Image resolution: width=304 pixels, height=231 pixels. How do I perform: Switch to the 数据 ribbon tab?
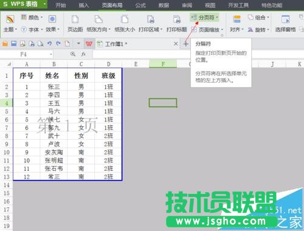tap(164, 5)
